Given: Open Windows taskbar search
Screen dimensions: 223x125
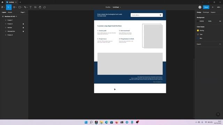Looking at the screenshot, I should point(91,122).
